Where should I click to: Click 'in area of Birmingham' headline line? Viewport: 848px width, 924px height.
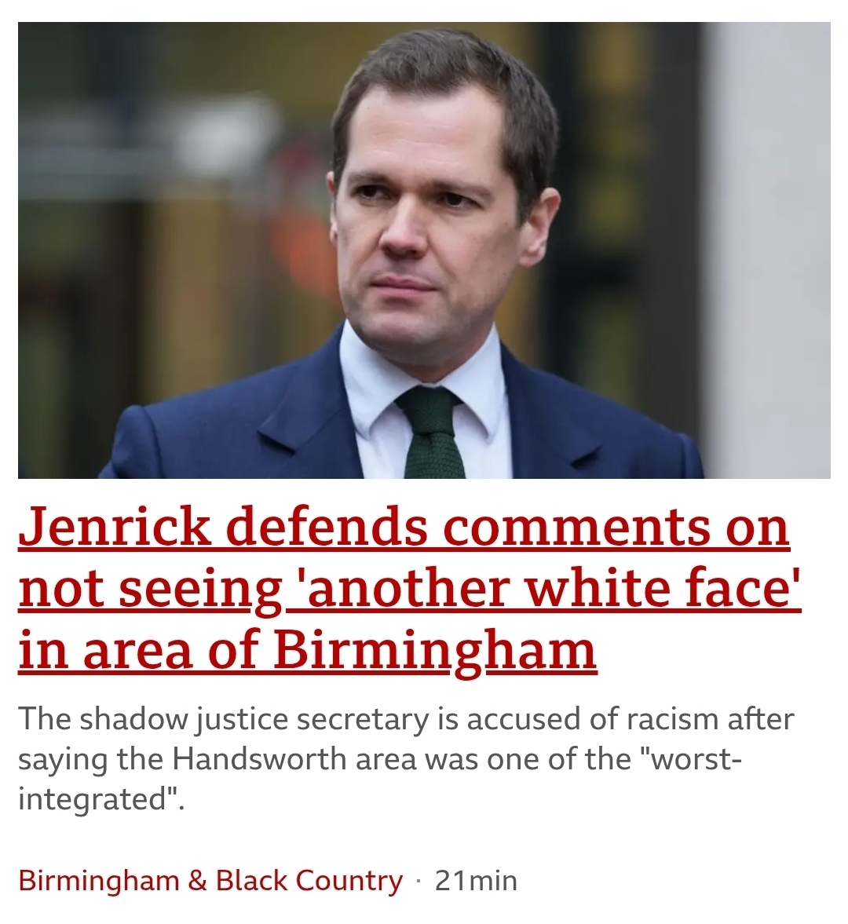click(308, 651)
